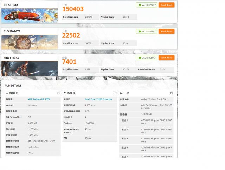Click the RUN DETAILS heading

click(x=13, y=86)
